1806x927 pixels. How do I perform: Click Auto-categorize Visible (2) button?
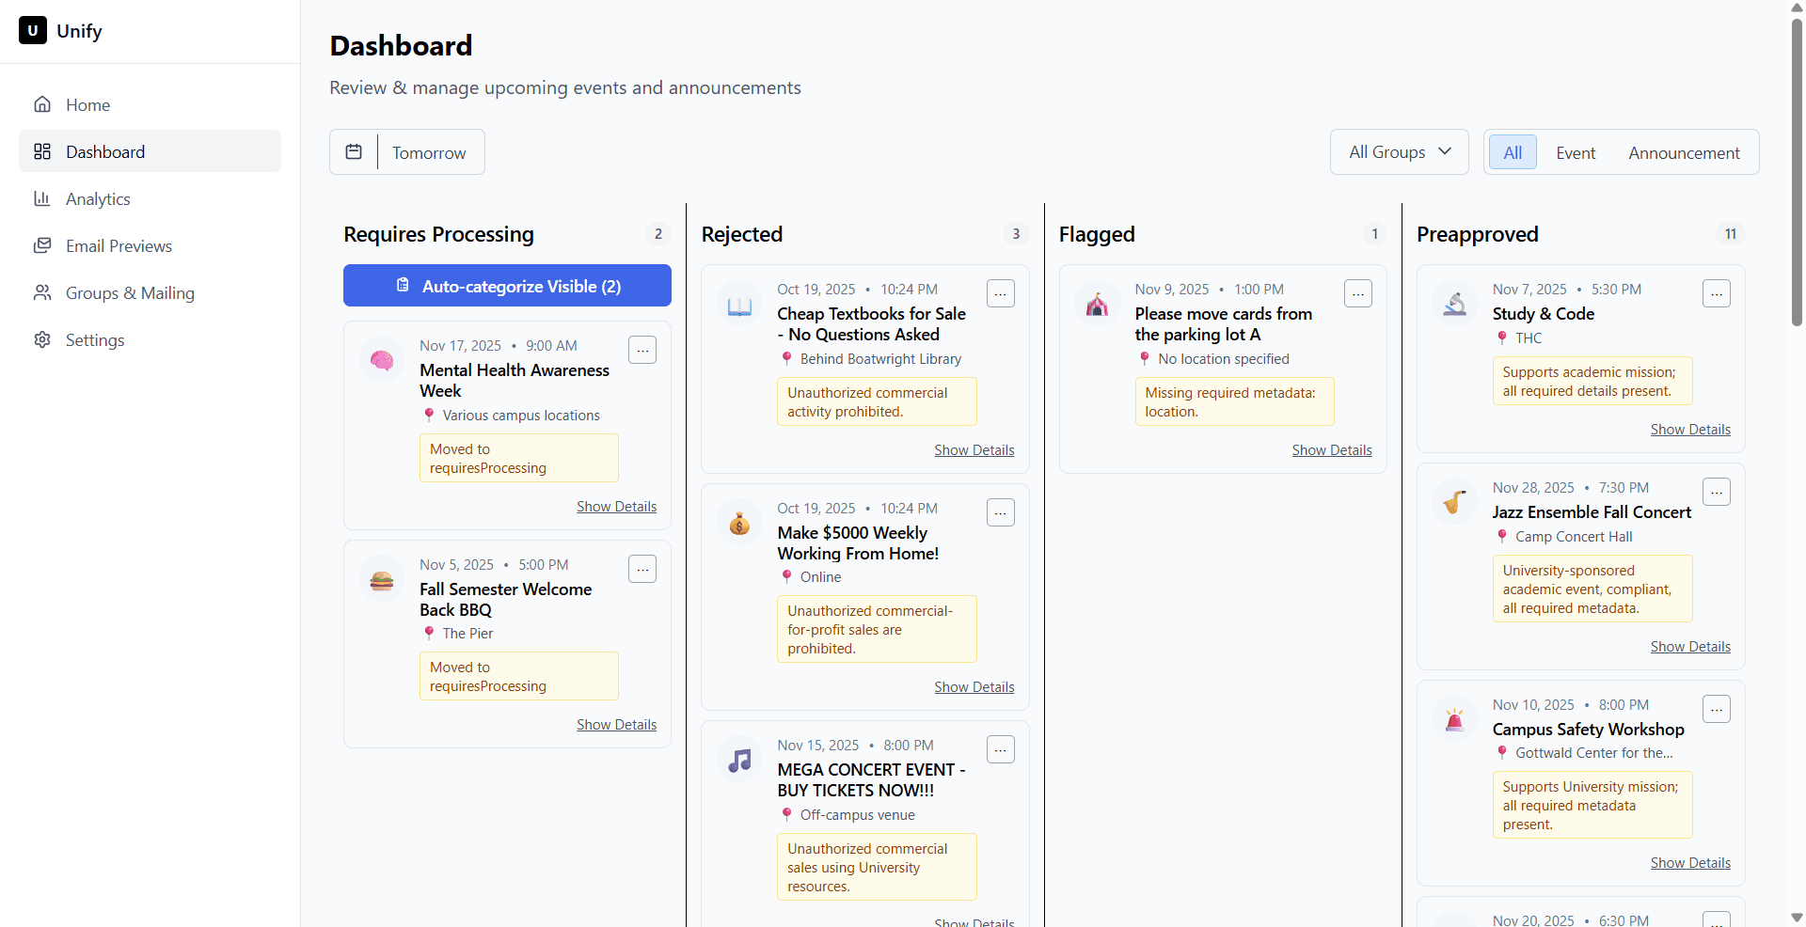click(507, 285)
